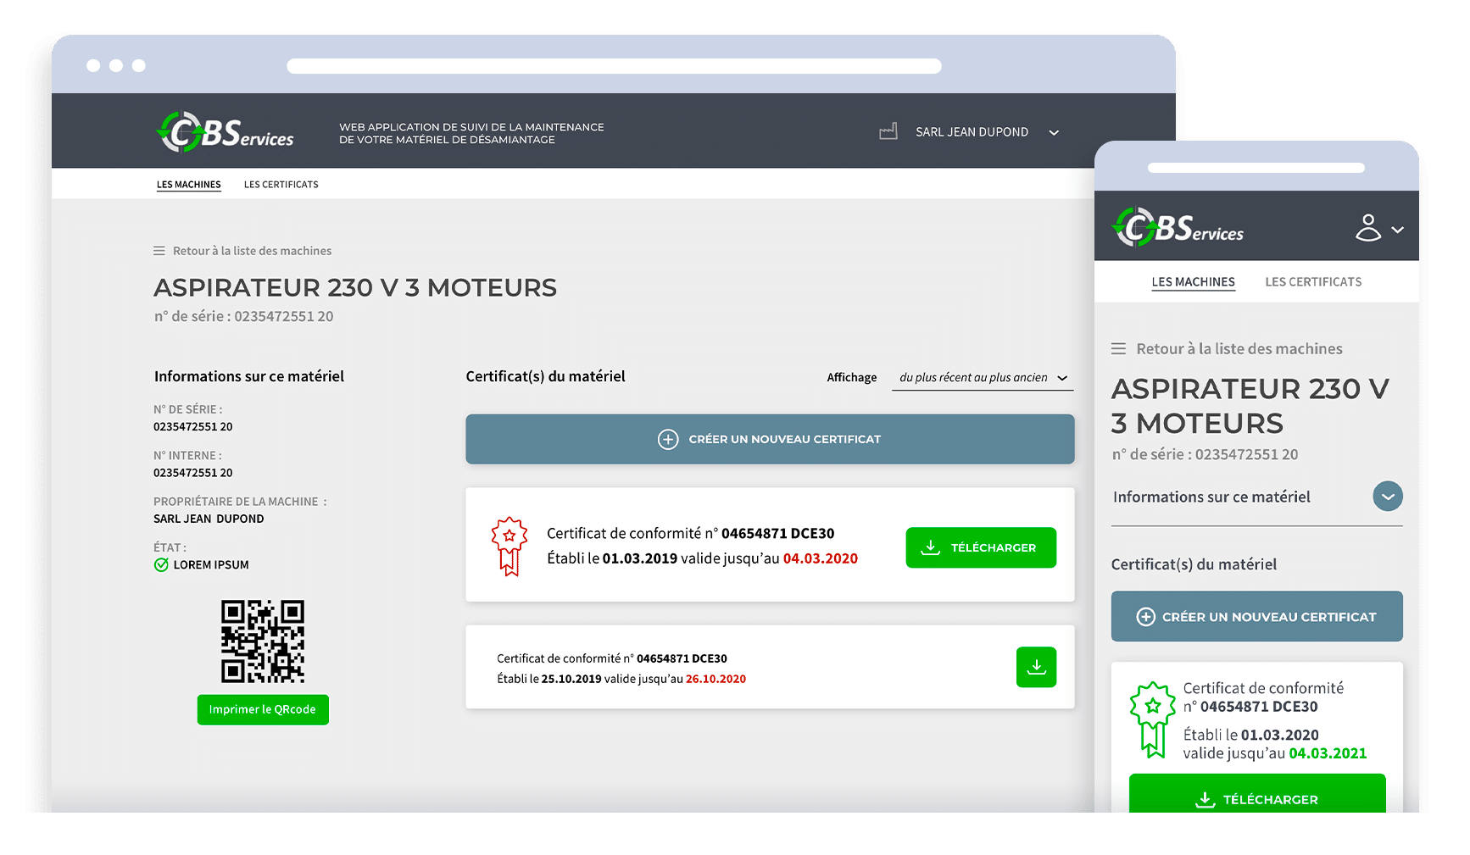Click the expiry date 04.03.2020 in red
Viewport: 1470px width, 855px height.
(x=821, y=558)
